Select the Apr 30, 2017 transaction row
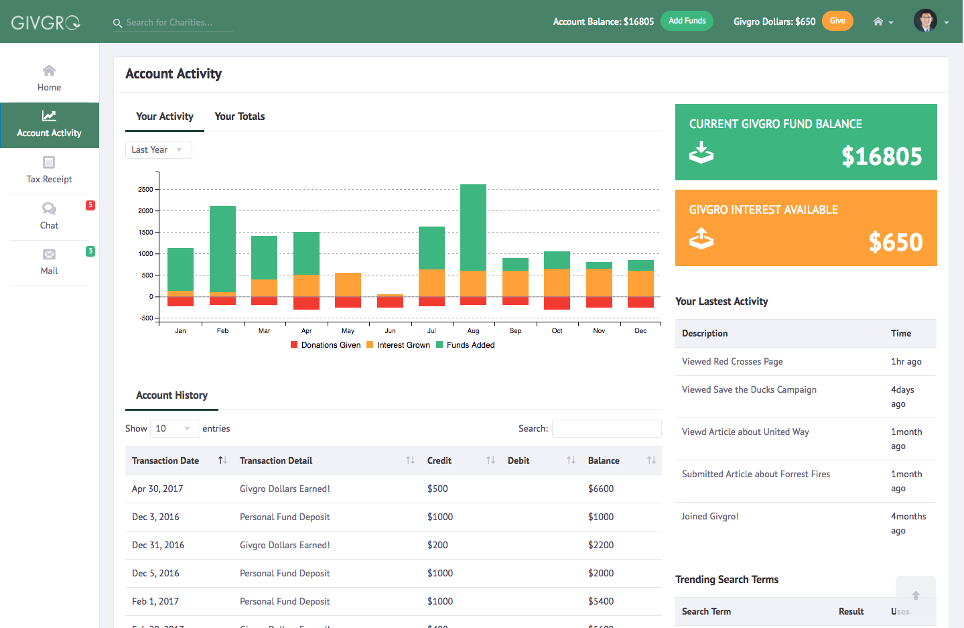This screenshot has width=964, height=628. (x=393, y=489)
